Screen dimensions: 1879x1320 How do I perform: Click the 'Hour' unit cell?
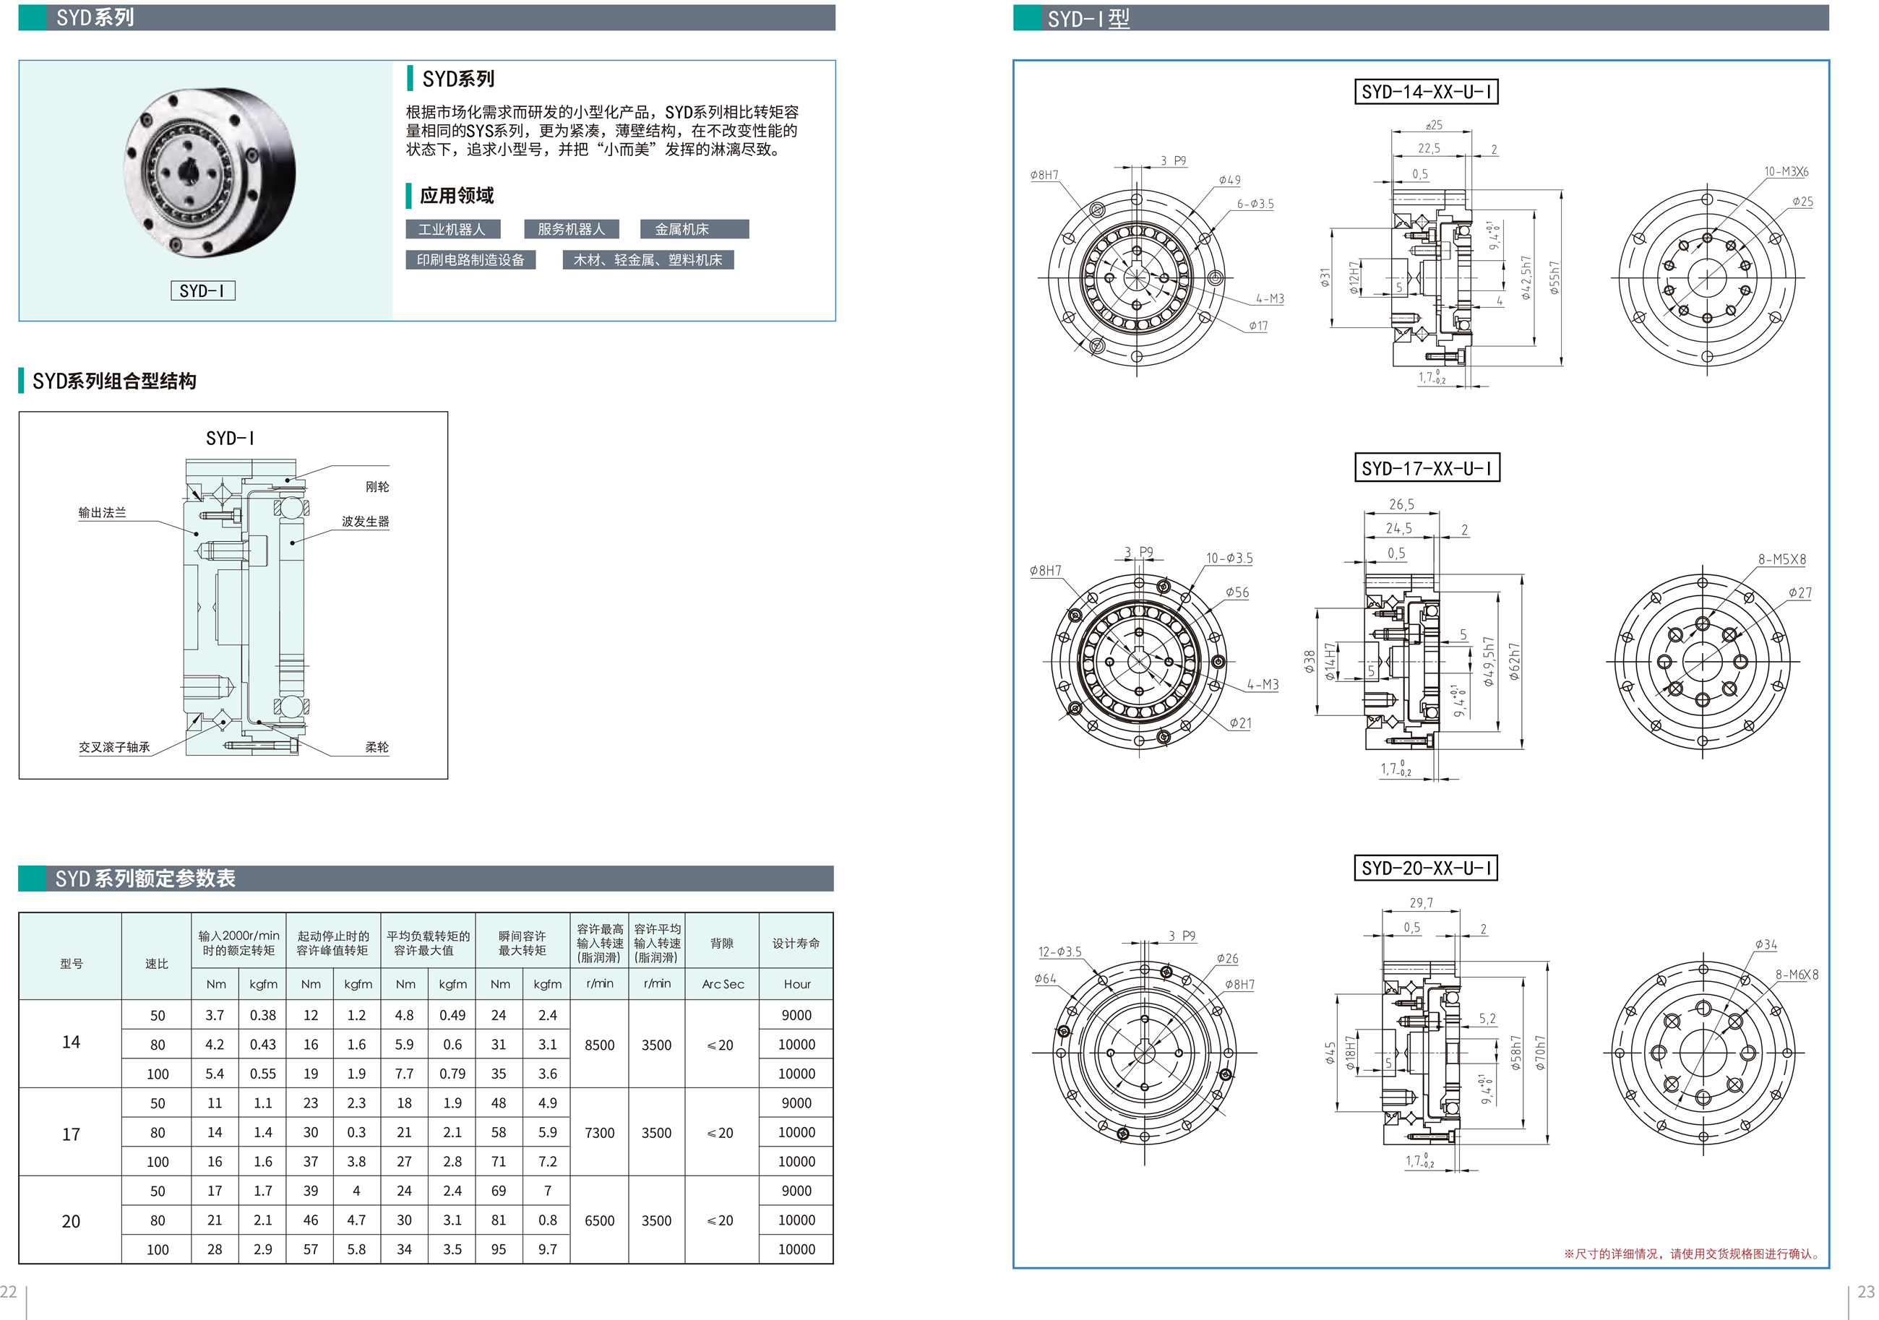tap(796, 985)
